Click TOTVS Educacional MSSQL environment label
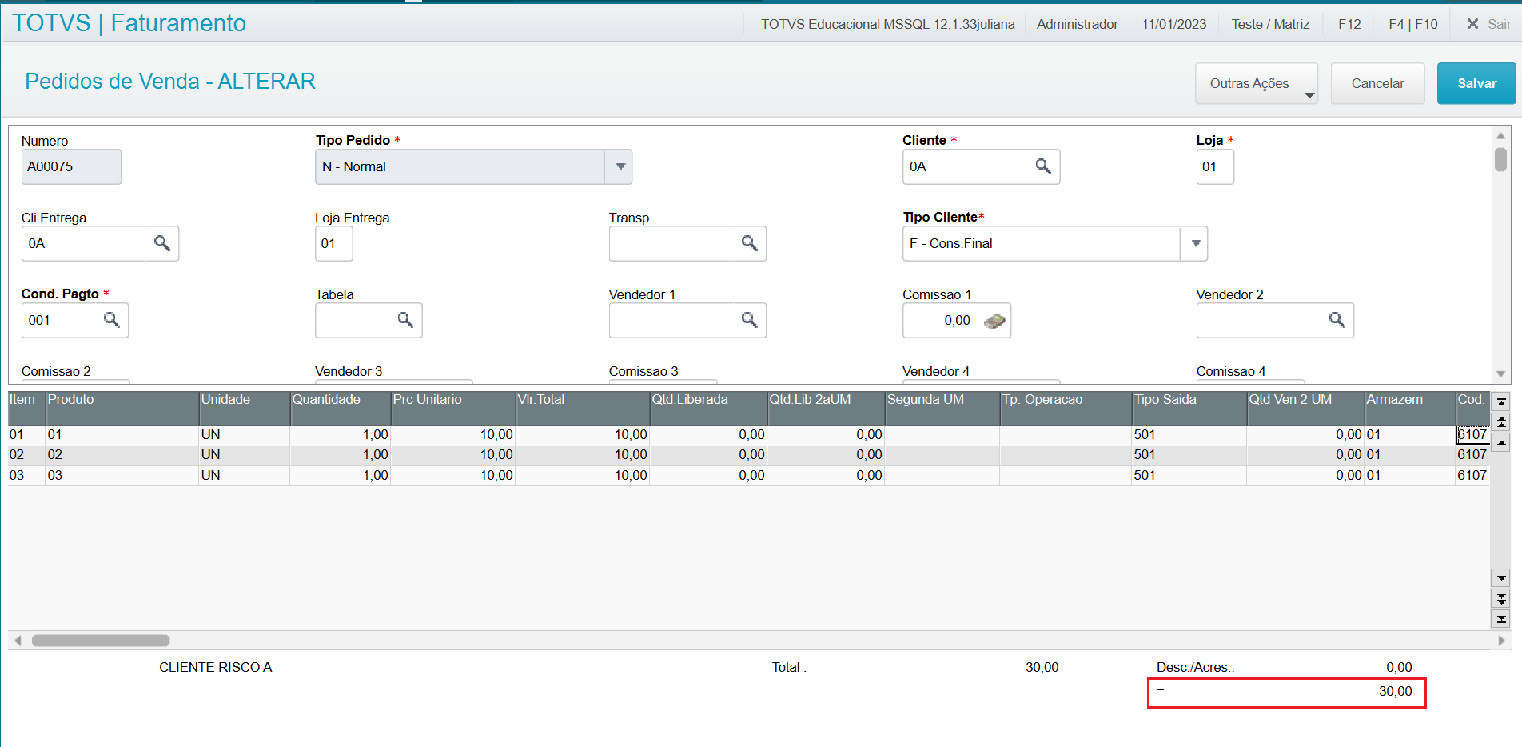The height and width of the screenshot is (747, 1522). pyautogui.click(x=887, y=24)
